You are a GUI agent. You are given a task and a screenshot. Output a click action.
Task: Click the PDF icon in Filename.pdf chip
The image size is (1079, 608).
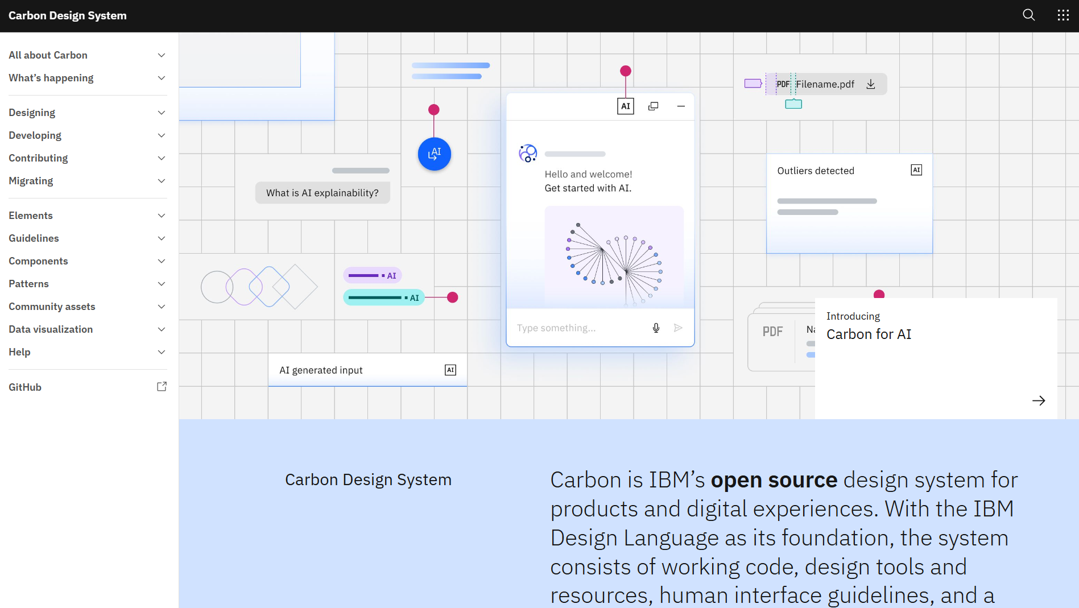tap(783, 84)
